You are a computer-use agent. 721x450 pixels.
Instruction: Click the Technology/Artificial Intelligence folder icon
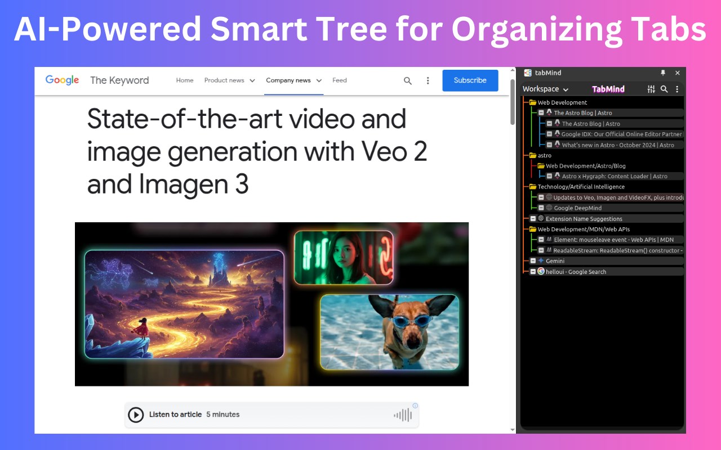pyautogui.click(x=533, y=187)
